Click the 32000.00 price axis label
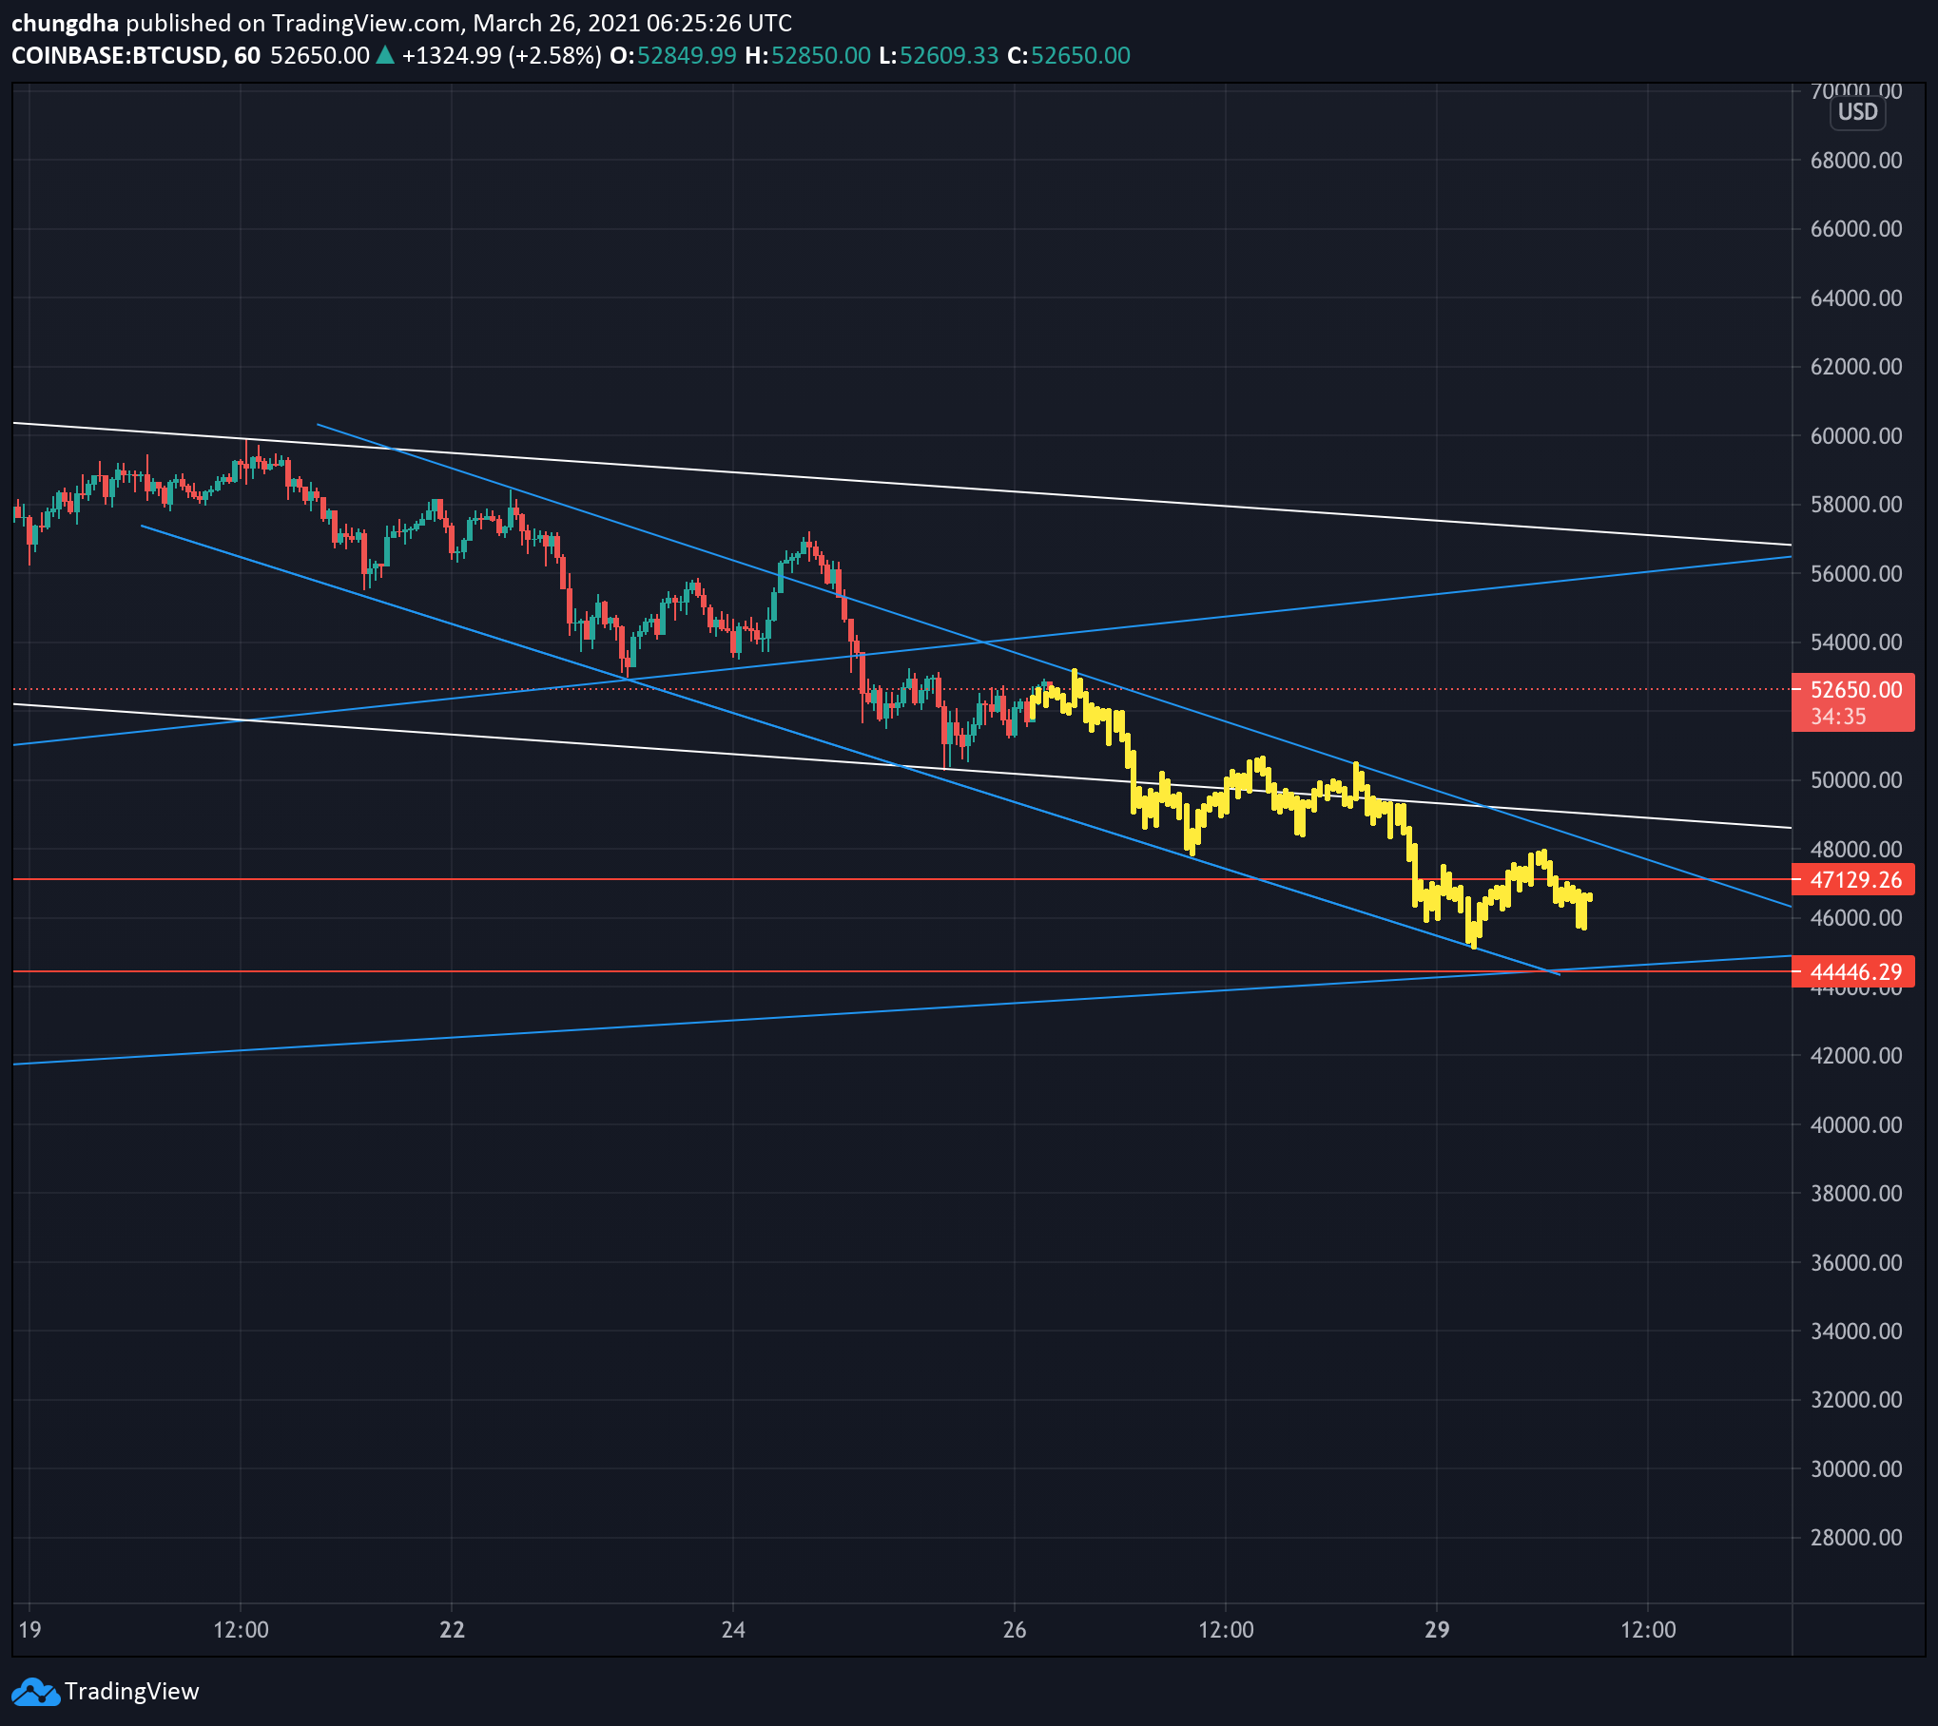 [x=1856, y=1400]
